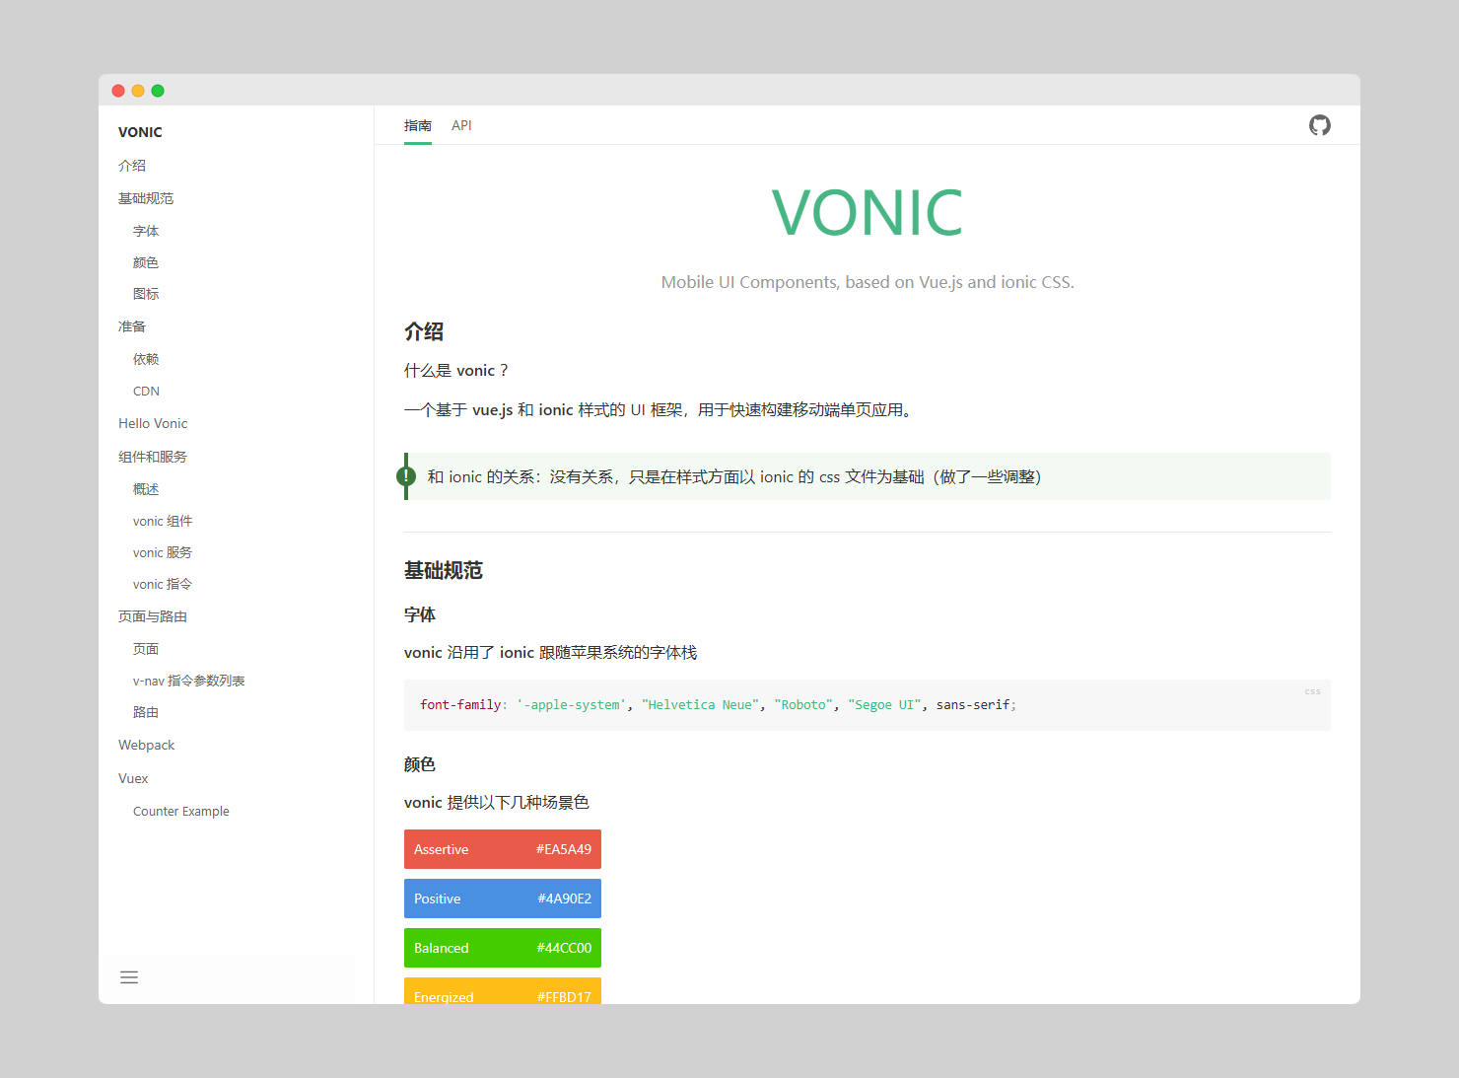
Task: Switch to the API tab
Action: coord(461,125)
